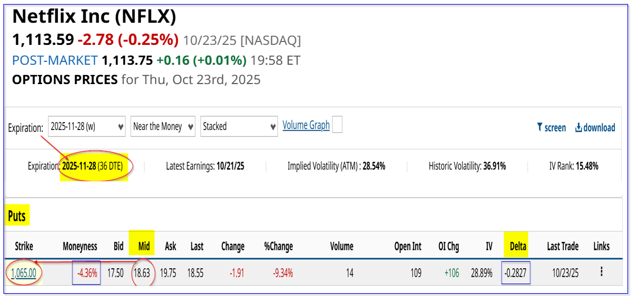Sort by the Open Int column

408,246
